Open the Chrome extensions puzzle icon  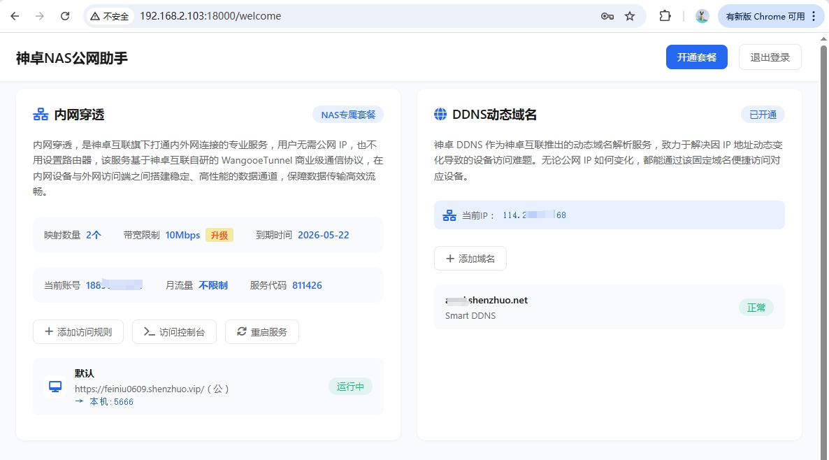click(x=665, y=16)
